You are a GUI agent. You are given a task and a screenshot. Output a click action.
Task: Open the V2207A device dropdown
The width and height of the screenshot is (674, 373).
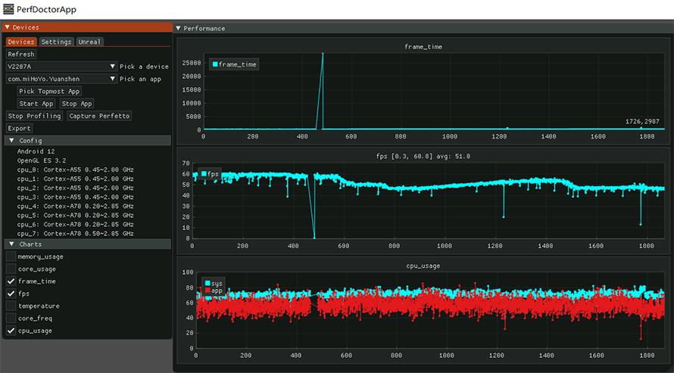pyautogui.click(x=112, y=67)
